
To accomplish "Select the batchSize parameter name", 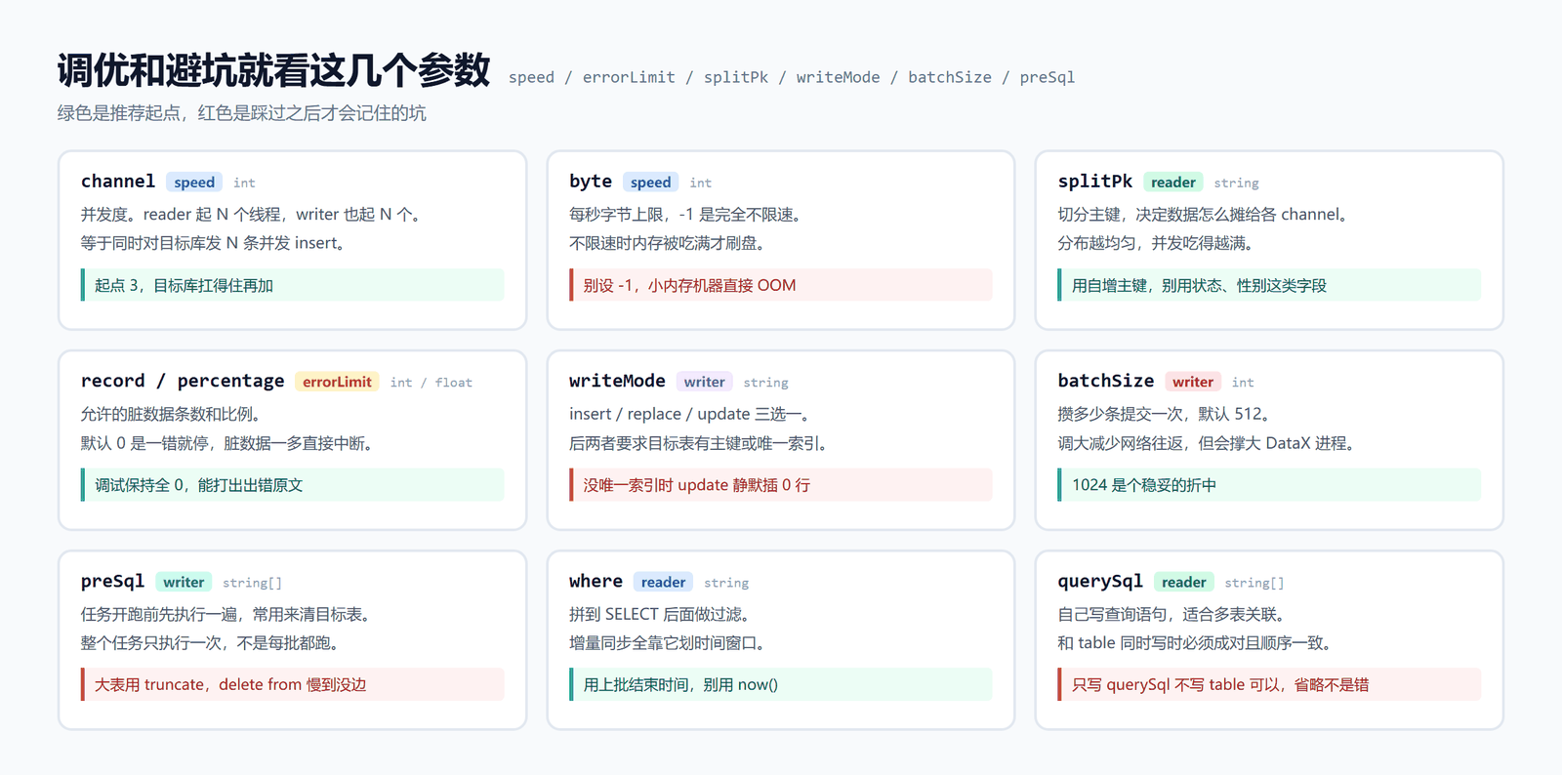I will (1106, 382).
